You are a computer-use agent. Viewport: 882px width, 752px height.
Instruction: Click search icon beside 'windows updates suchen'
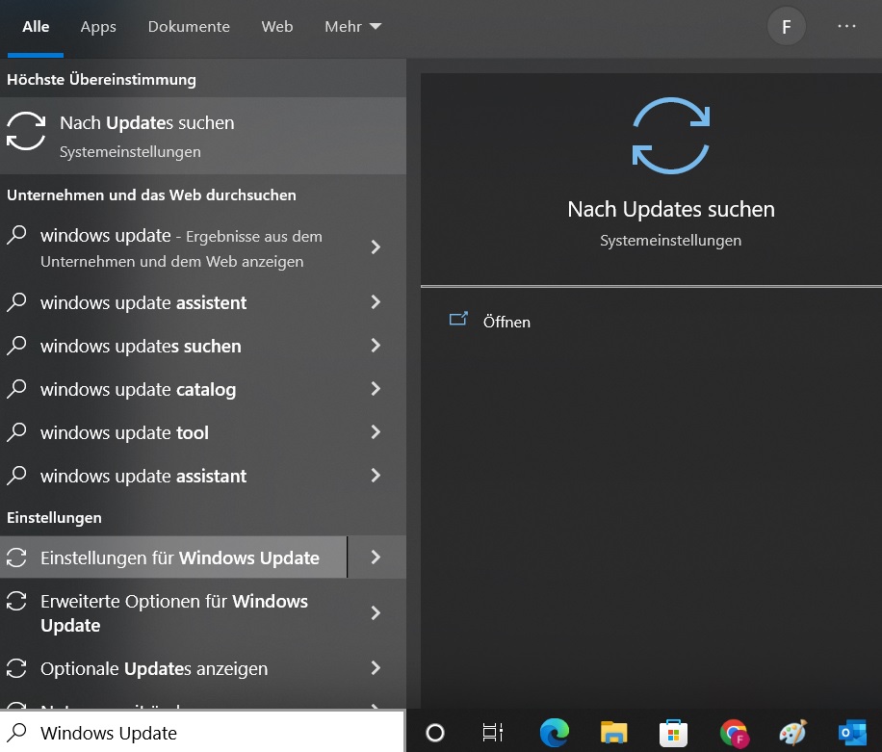[x=17, y=346]
